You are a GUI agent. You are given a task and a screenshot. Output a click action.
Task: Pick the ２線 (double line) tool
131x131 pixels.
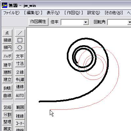tap(20, 72)
